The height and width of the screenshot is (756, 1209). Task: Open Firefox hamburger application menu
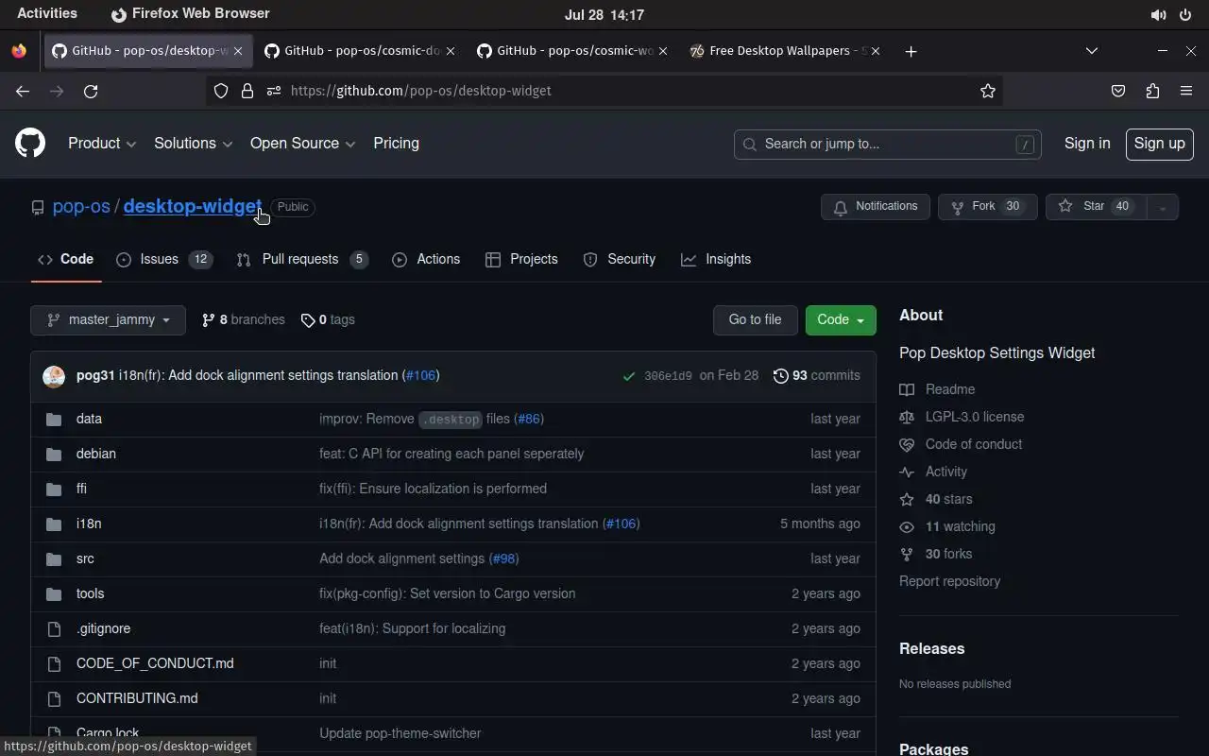tap(1186, 91)
